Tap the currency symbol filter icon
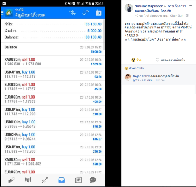196x187 pixels. (72, 12)
